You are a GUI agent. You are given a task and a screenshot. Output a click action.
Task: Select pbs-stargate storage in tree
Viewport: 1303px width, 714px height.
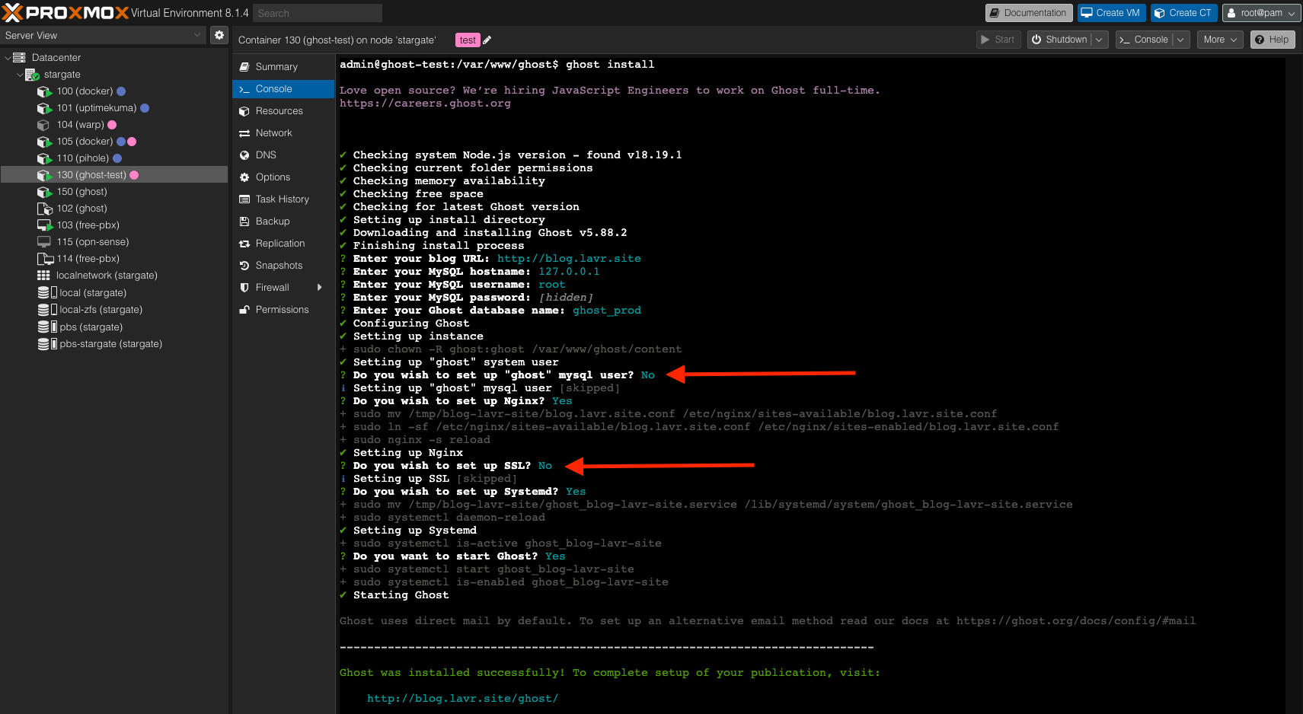110,344
